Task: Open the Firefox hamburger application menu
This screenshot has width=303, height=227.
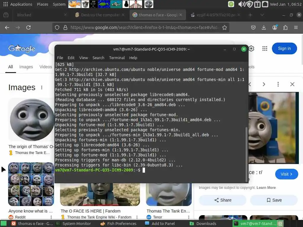Action: [x=296, y=27]
